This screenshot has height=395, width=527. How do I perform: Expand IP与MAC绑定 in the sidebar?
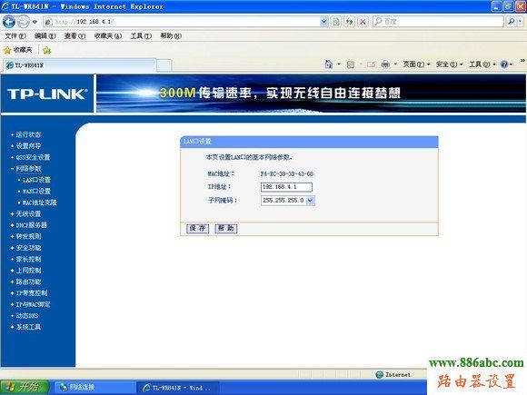point(33,304)
